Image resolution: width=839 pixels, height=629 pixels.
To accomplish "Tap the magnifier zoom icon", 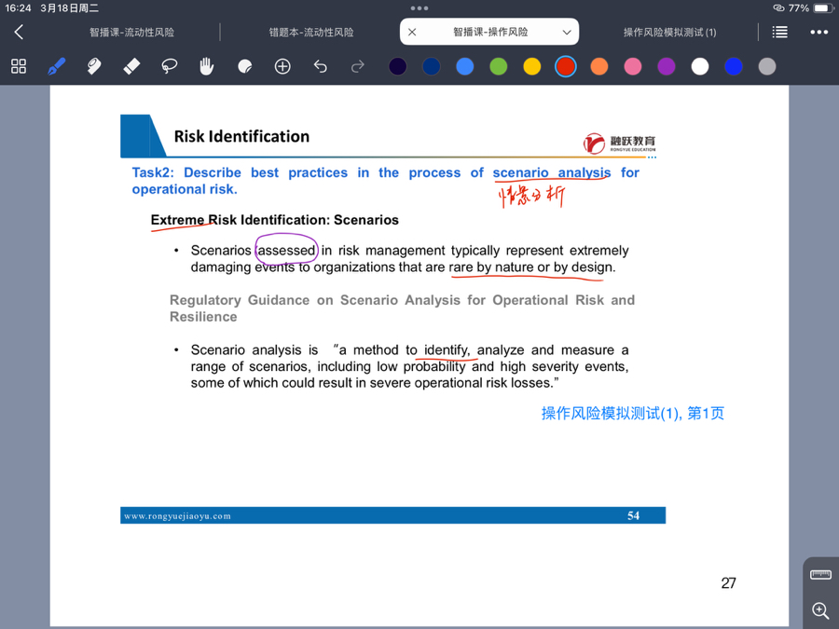I will [820, 610].
